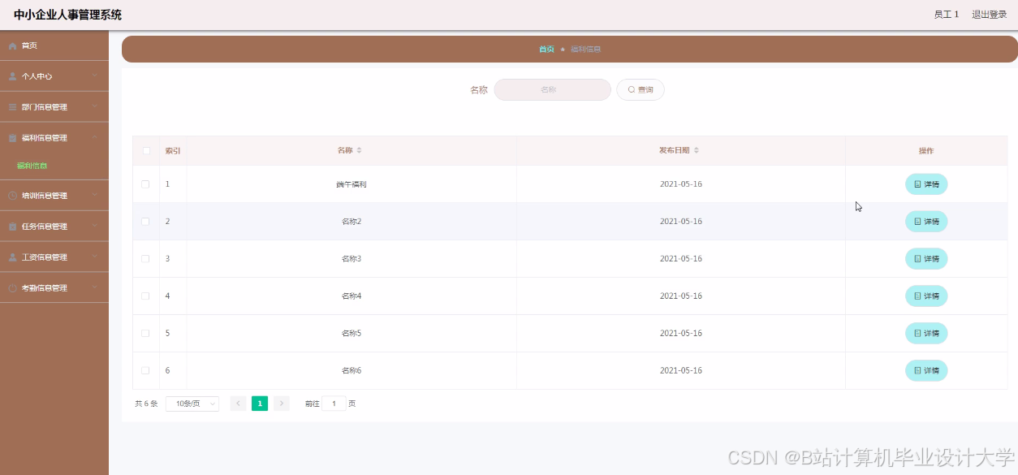Image resolution: width=1018 pixels, height=475 pixels.
Task: Open 详情 for 名称3 row
Action: click(926, 259)
